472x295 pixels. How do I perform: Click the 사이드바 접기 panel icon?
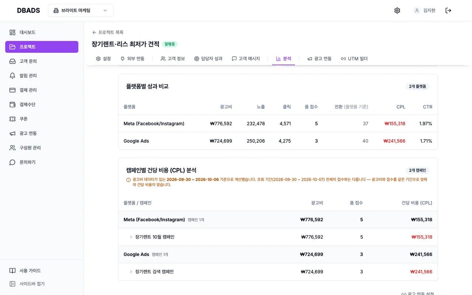(x=13, y=284)
